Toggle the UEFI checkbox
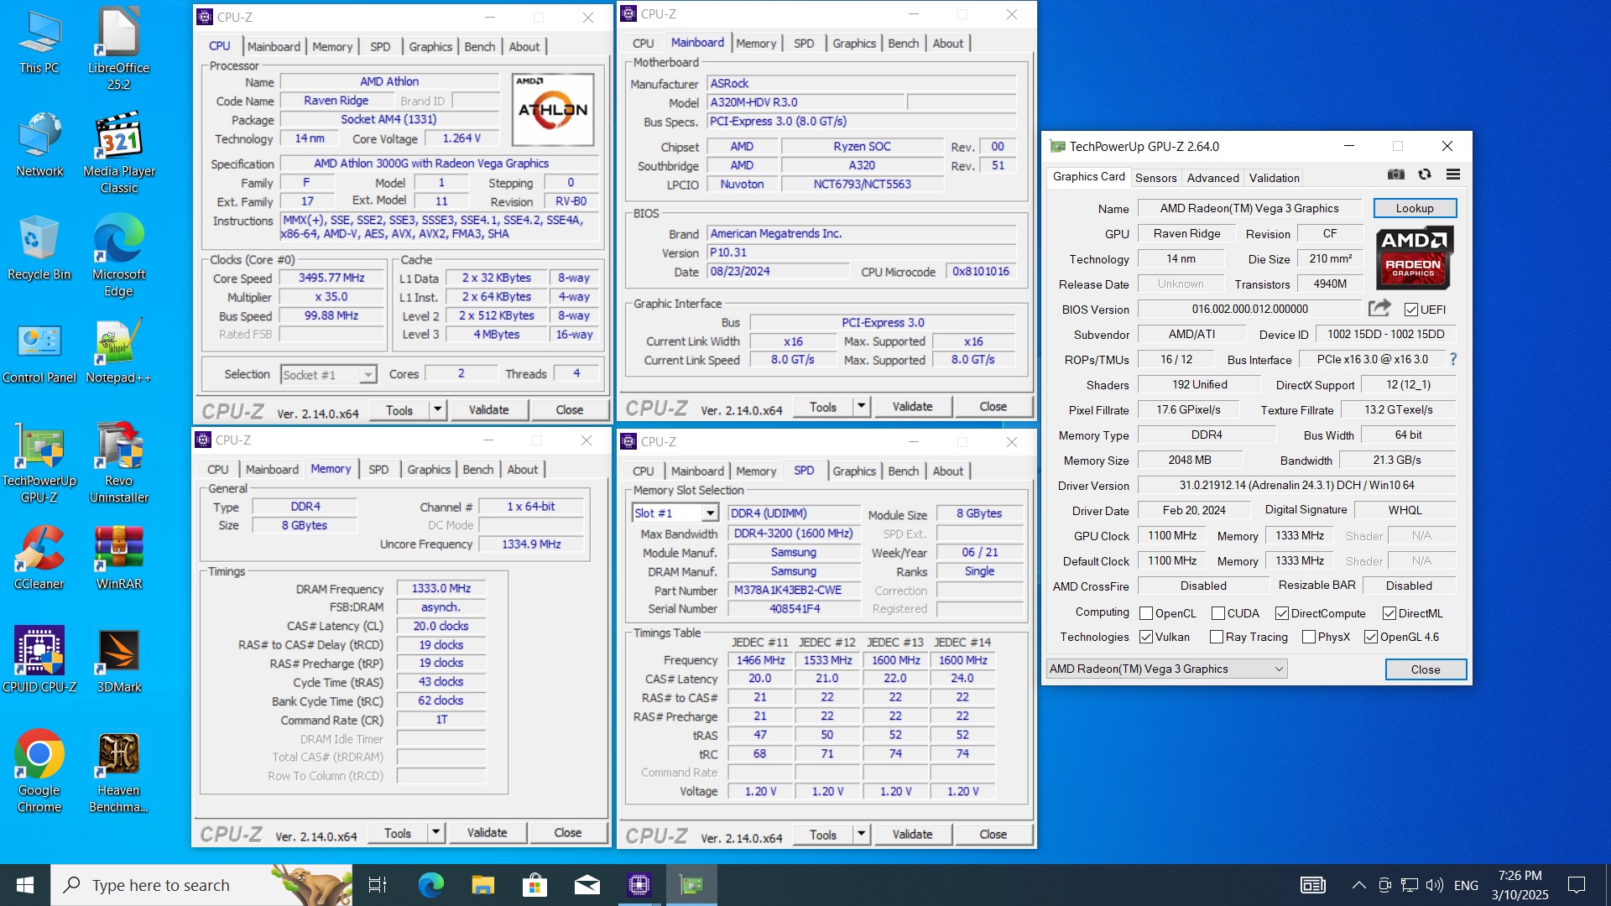 tap(1411, 310)
